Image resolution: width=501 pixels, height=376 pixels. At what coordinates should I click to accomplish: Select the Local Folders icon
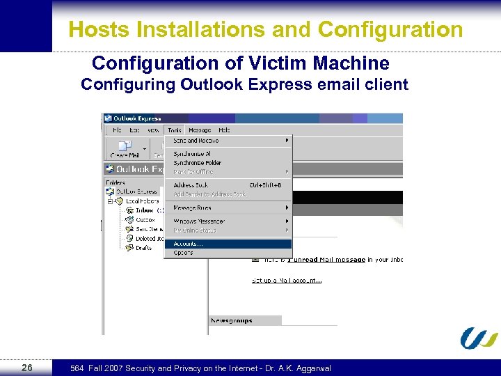pos(119,201)
